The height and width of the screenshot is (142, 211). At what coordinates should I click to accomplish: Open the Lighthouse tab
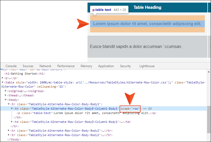tap(147, 66)
